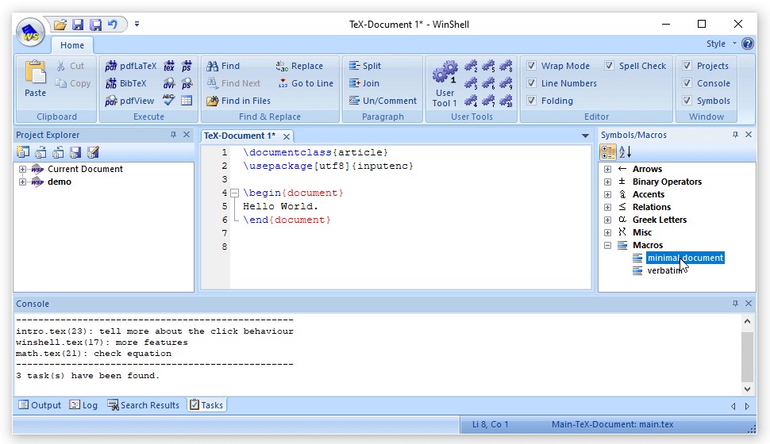Expand the Greek Letters symbol category
Screen dimensions: 770x444
(x=607, y=220)
